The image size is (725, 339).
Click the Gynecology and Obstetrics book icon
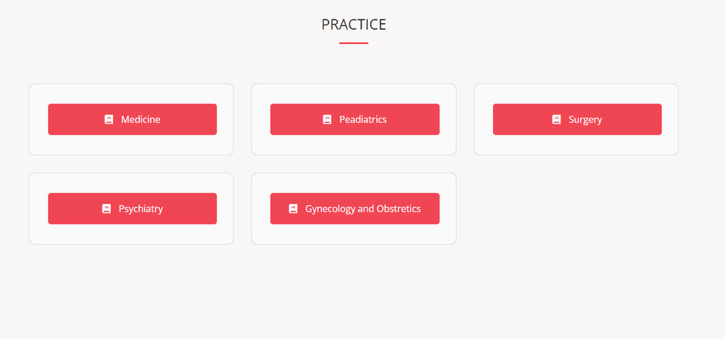click(293, 209)
